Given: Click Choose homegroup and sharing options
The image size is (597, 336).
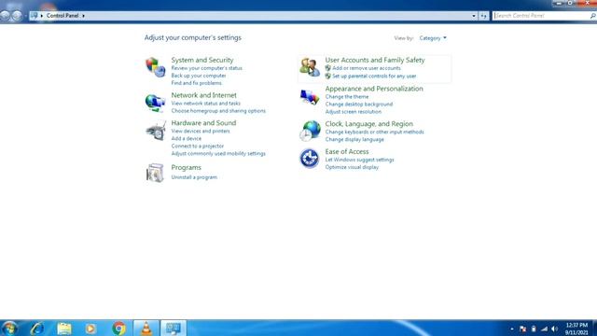Looking at the screenshot, I should point(218,111).
